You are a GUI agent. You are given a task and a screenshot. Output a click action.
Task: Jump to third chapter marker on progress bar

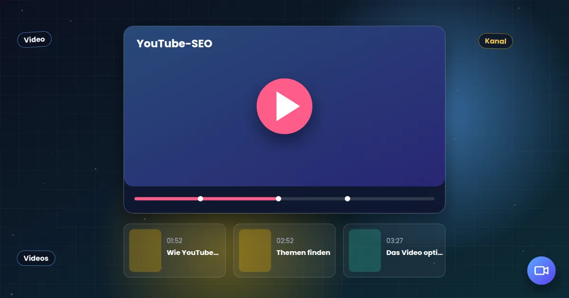(x=348, y=199)
